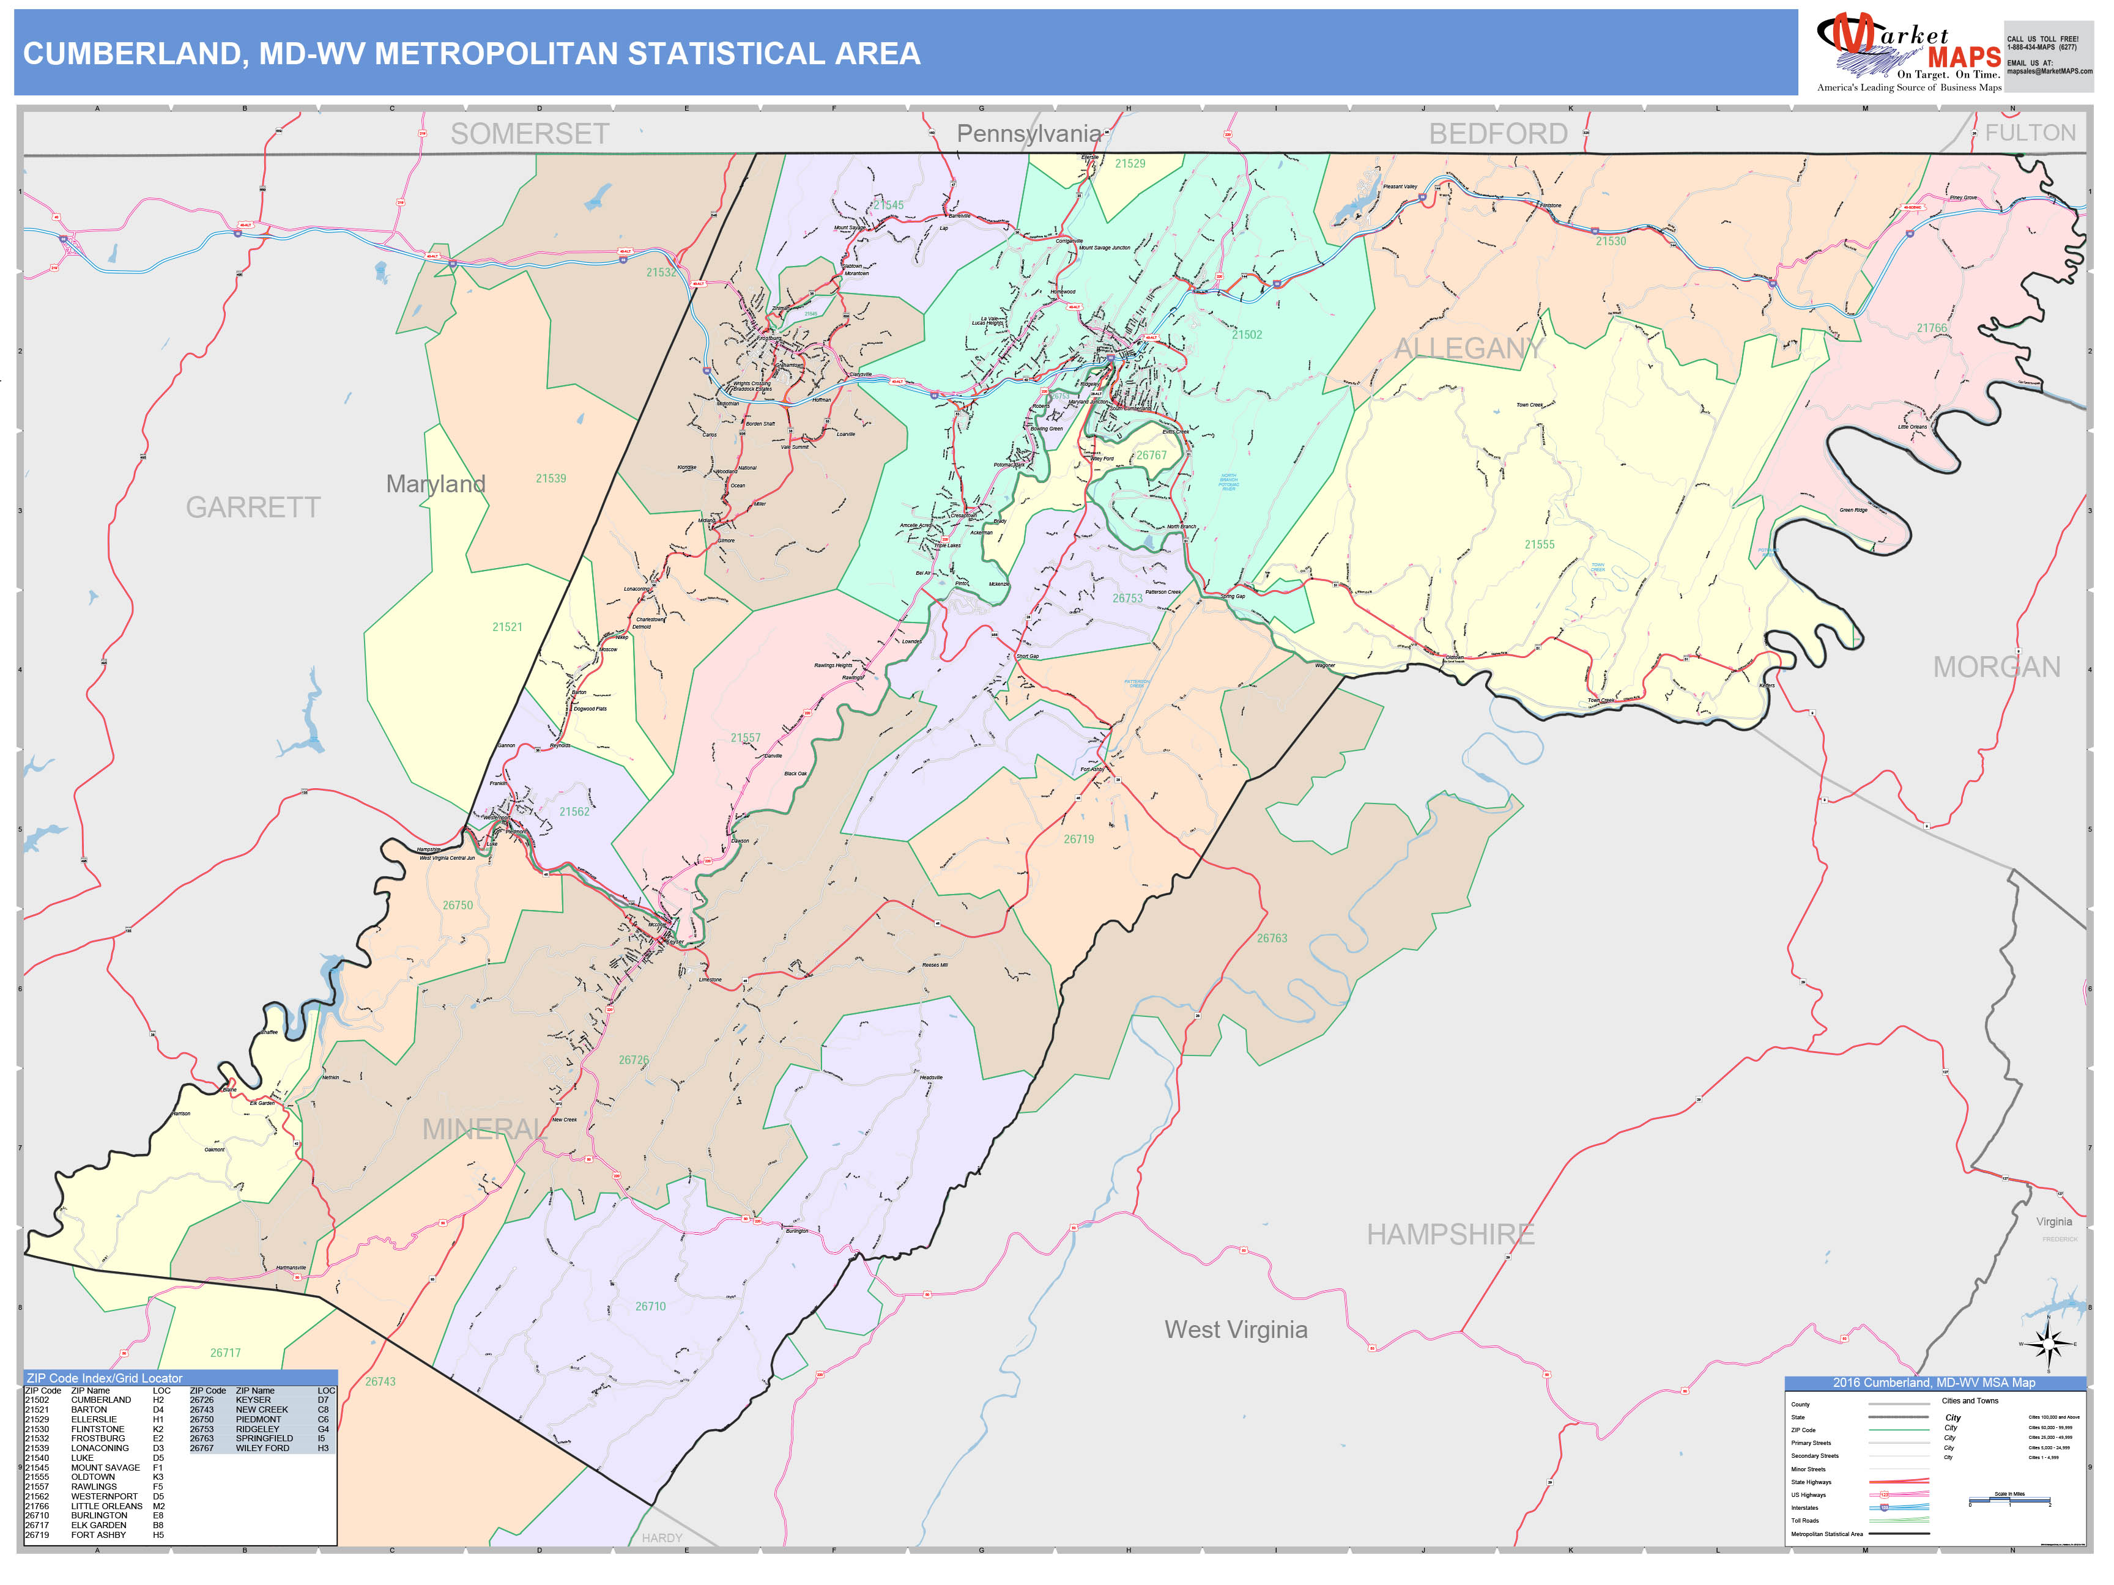Click the NEW CREEK row in the ZIP index
The width and height of the screenshot is (2114, 1585).
tap(260, 1410)
